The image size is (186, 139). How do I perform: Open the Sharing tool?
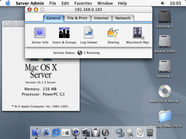pos(113,36)
